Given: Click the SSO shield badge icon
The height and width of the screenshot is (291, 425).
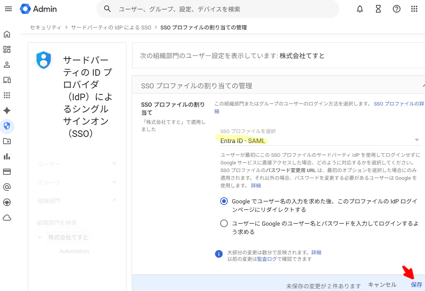Looking at the screenshot, I should (43, 60).
